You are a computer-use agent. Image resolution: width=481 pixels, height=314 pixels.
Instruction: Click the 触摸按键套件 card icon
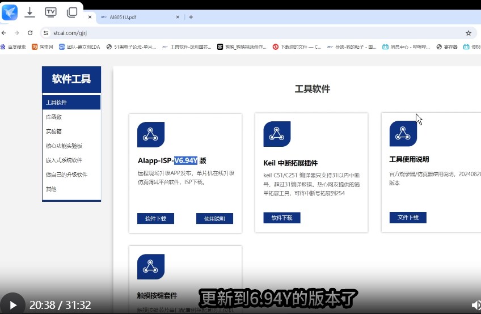(x=151, y=266)
